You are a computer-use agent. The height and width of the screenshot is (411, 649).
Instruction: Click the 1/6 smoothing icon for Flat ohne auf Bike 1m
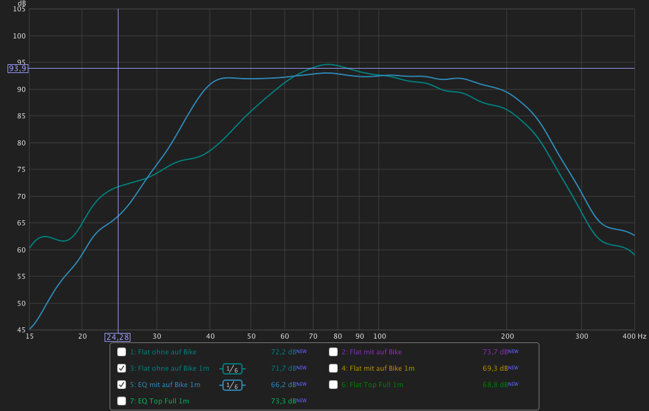click(232, 369)
